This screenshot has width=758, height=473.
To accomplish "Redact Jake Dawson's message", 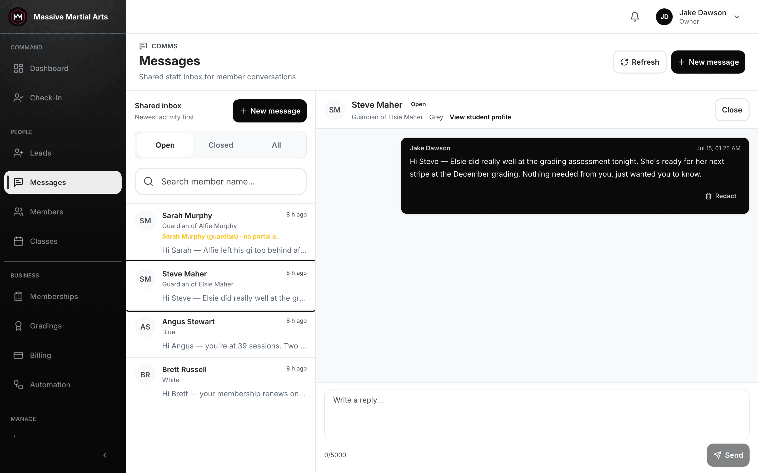I will coord(721,196).
